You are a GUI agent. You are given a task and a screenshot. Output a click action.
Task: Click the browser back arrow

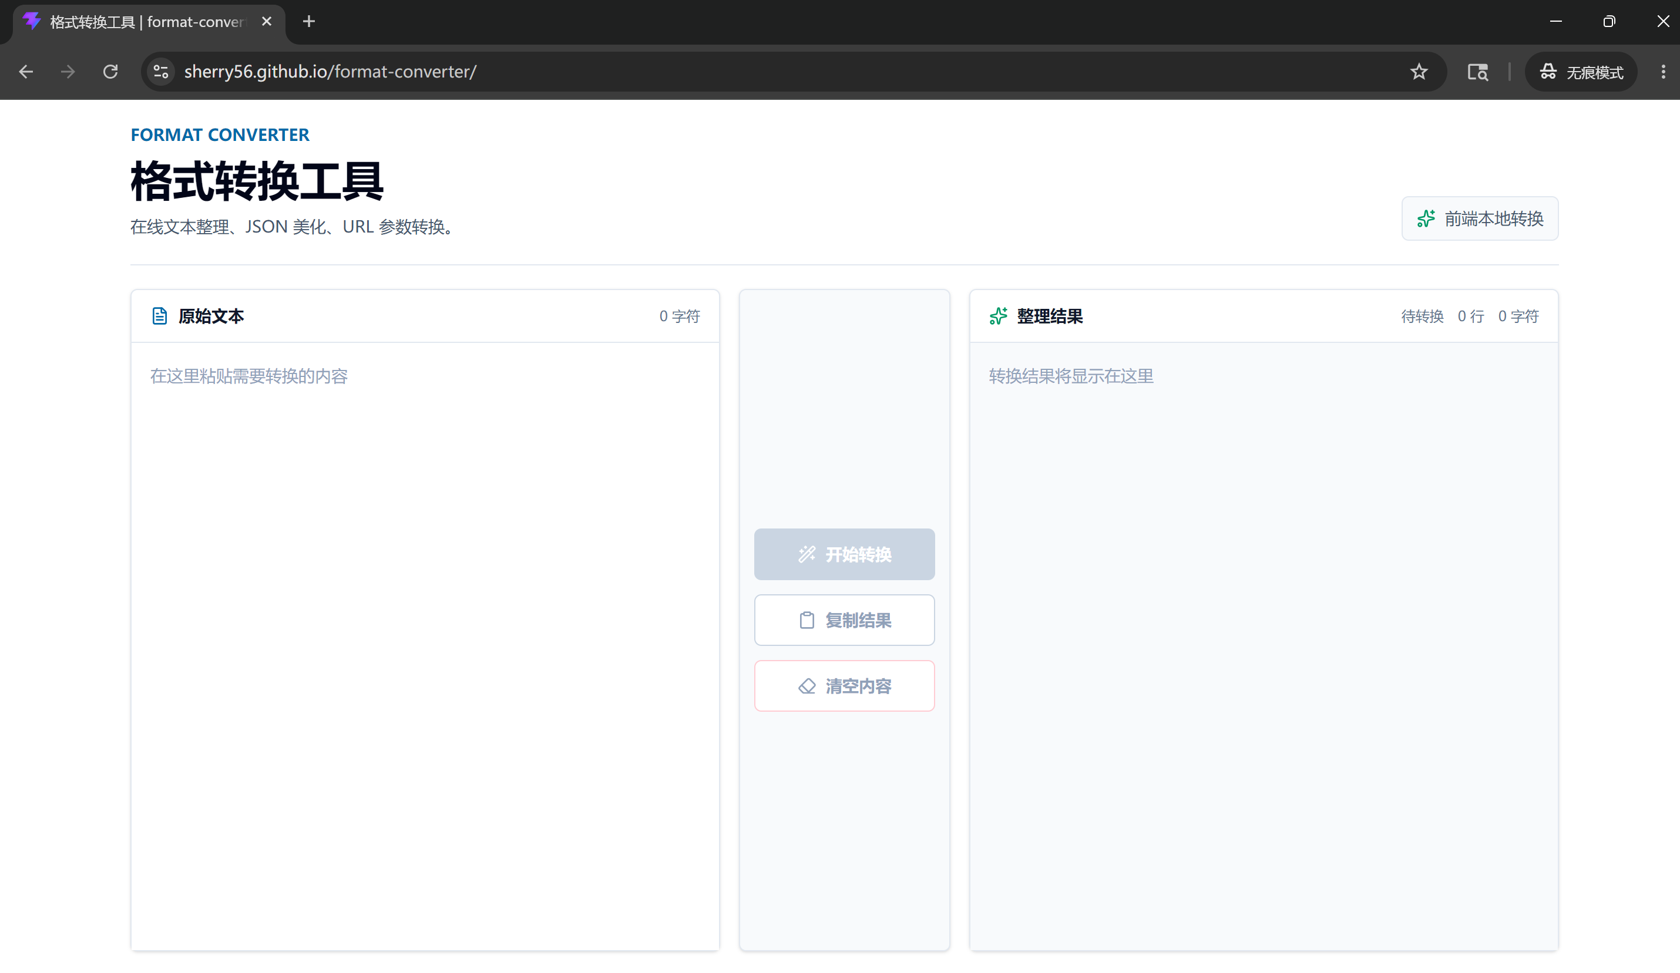tap(26, 72)
